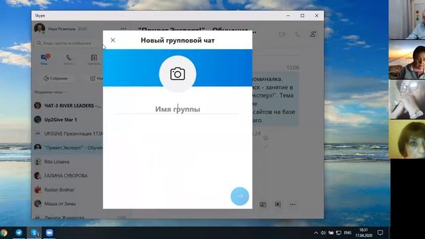Close the Skype window
The height and width of the screenshot is (239, 425).
click(317, 16)
